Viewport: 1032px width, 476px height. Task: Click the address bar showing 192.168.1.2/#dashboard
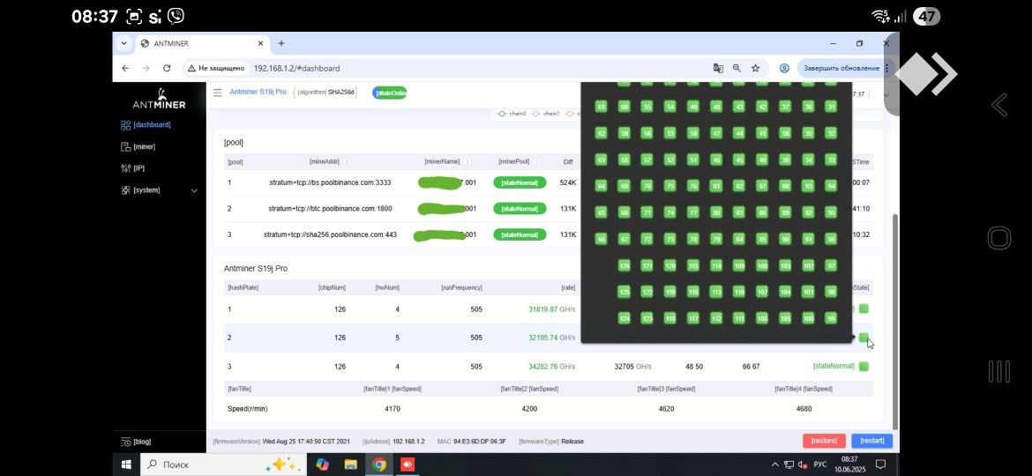(x=297, y=69)
